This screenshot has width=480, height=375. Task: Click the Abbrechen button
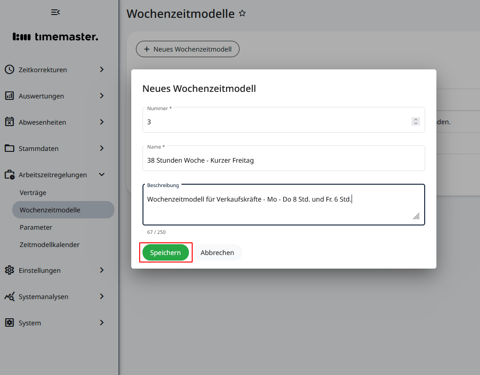[217, 252]
